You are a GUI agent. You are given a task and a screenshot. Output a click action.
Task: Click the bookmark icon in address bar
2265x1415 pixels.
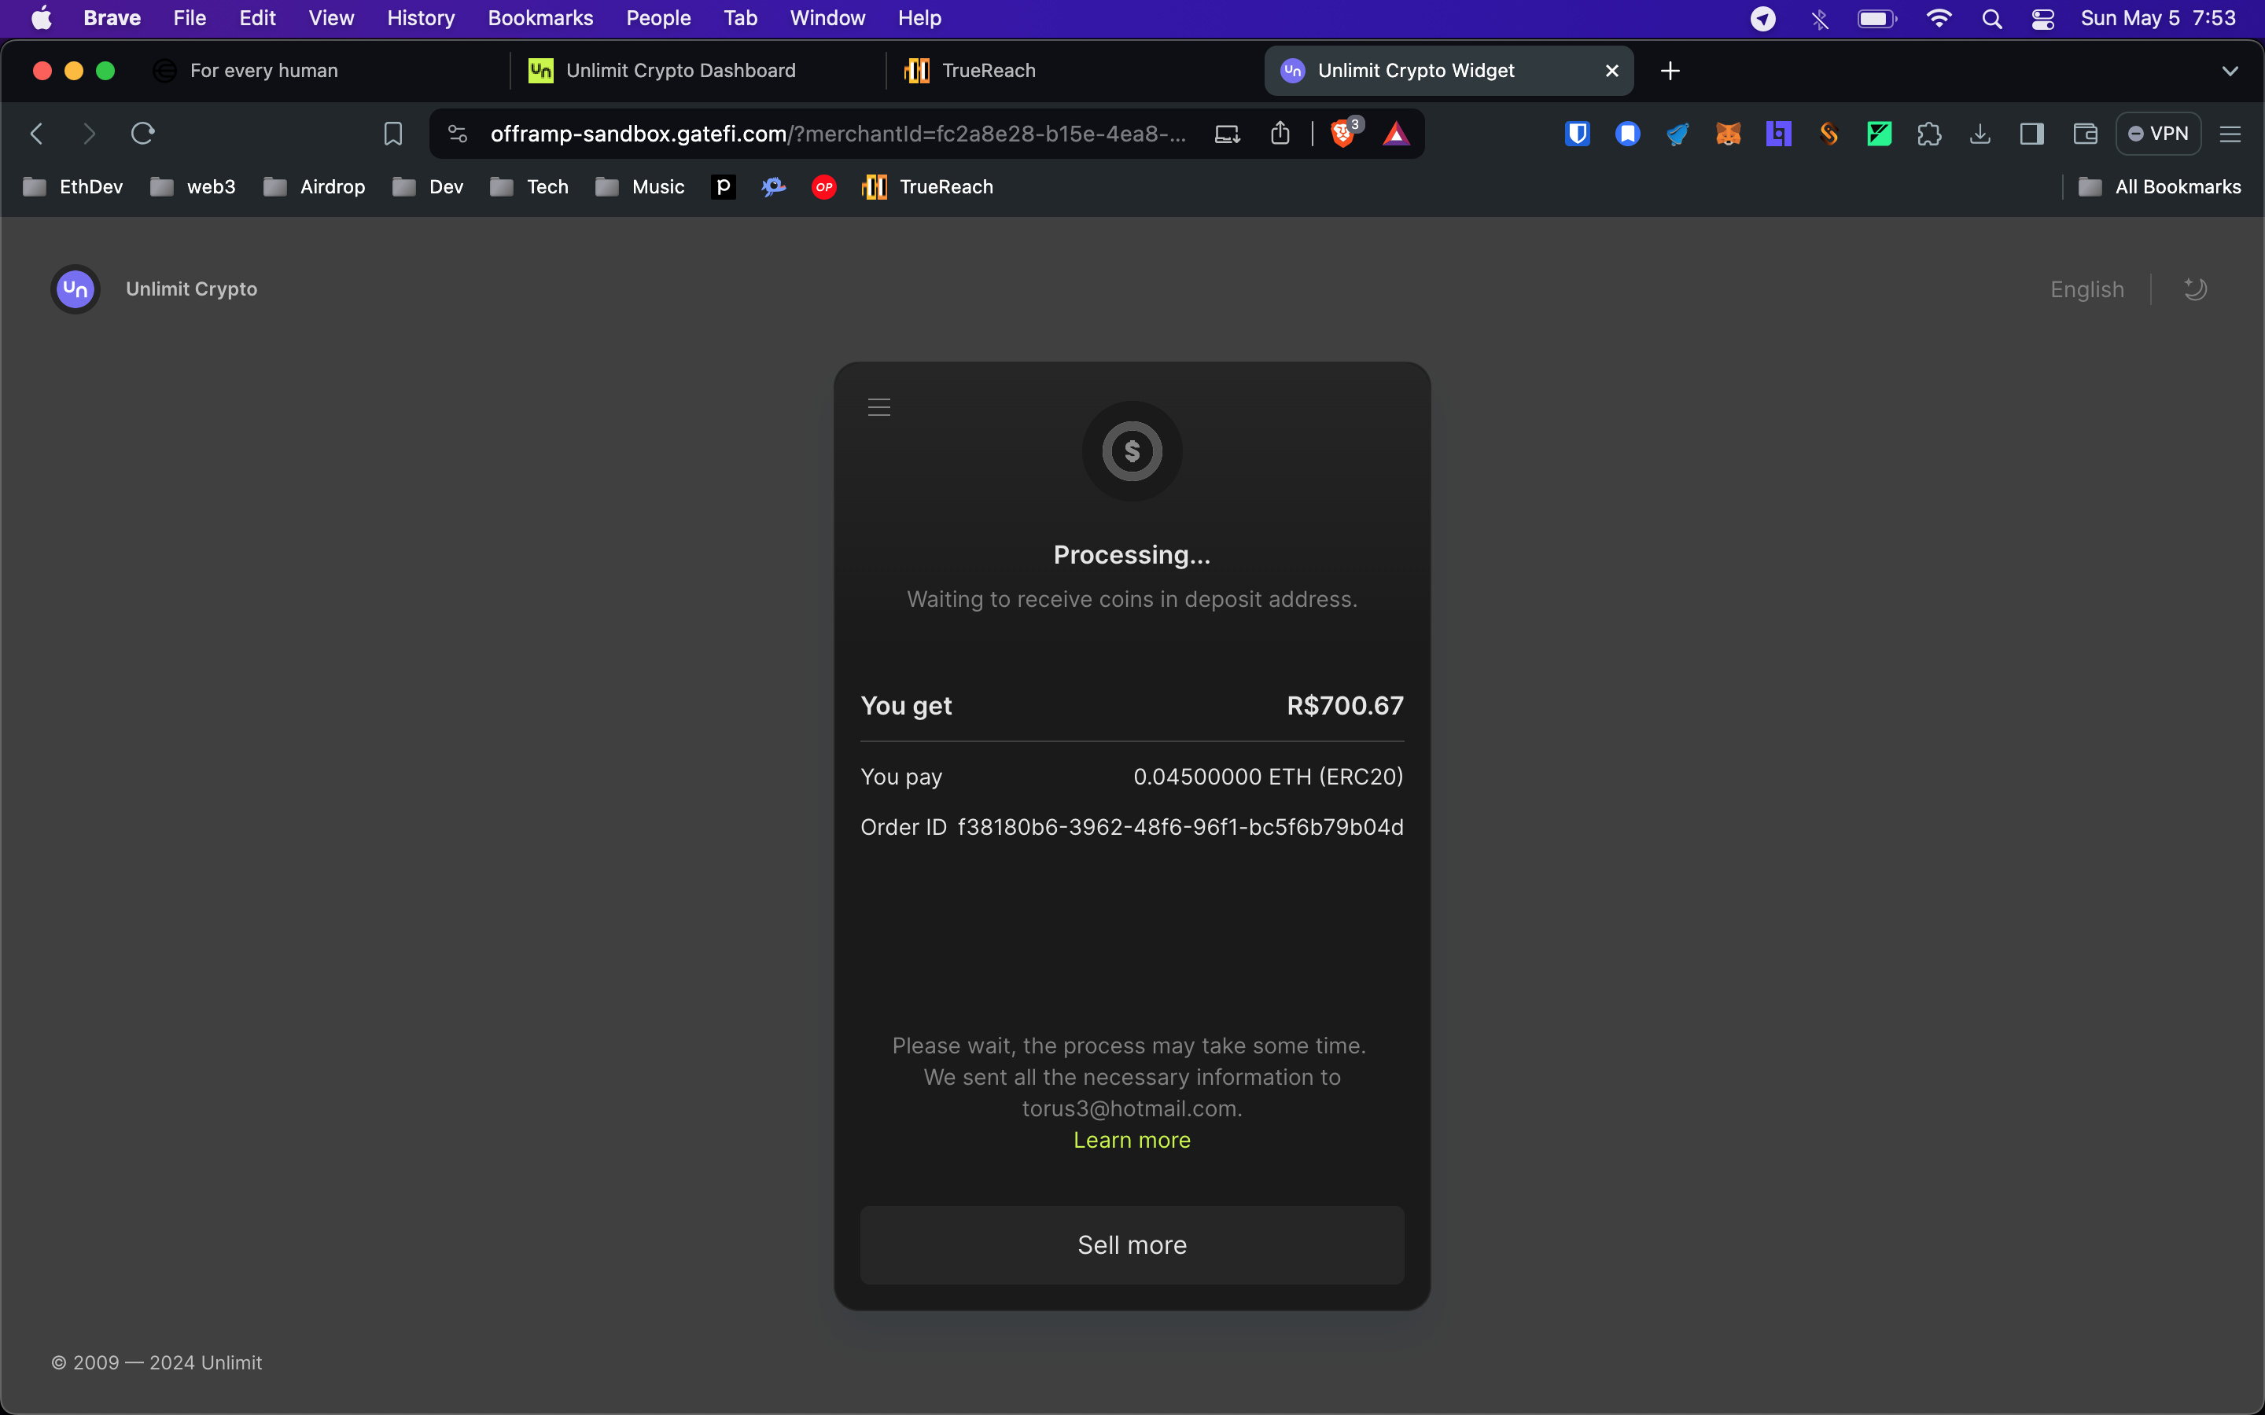(x=393, y=132)
